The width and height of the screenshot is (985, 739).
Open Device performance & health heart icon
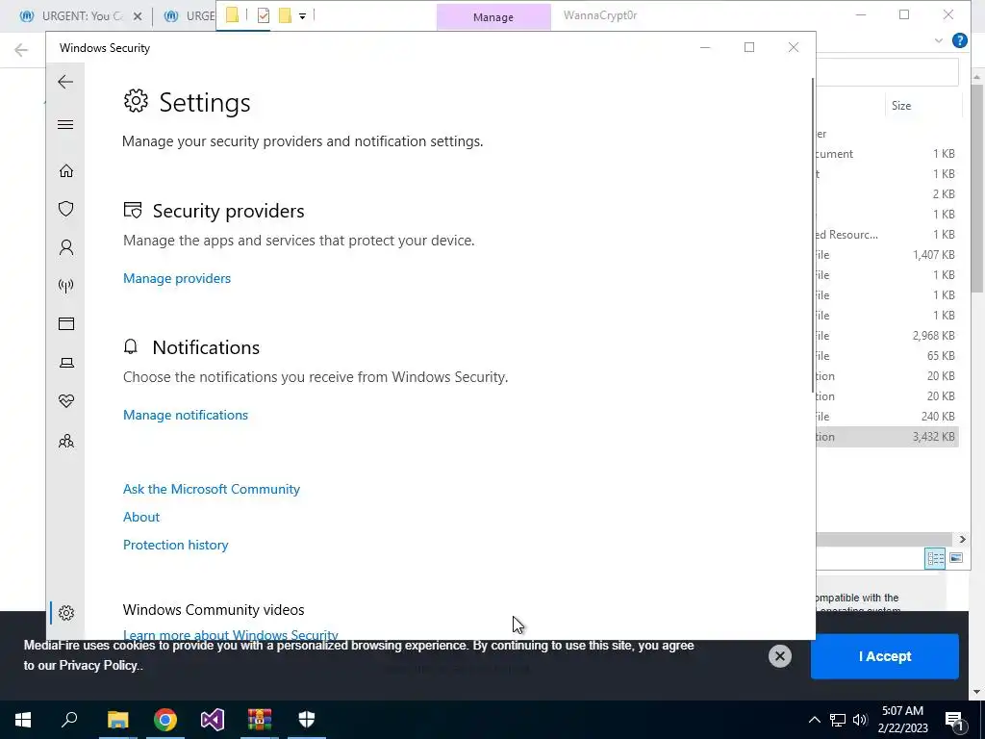coord(66,401)
